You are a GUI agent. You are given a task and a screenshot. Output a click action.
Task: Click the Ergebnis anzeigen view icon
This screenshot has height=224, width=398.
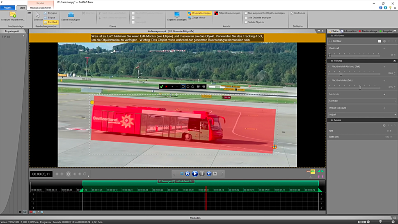point(176,16)
